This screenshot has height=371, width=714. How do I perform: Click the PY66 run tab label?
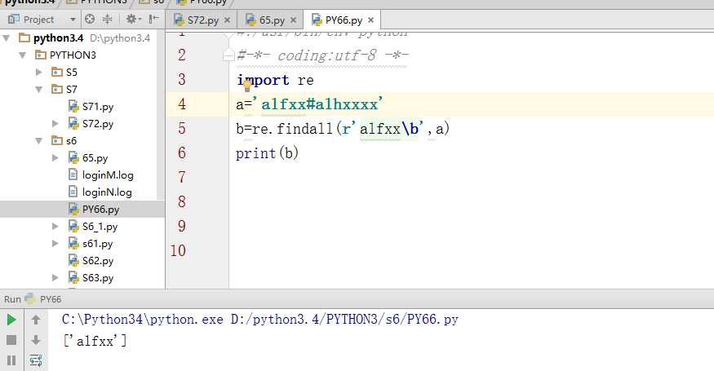pyautogui.click(x=51, y=299)
